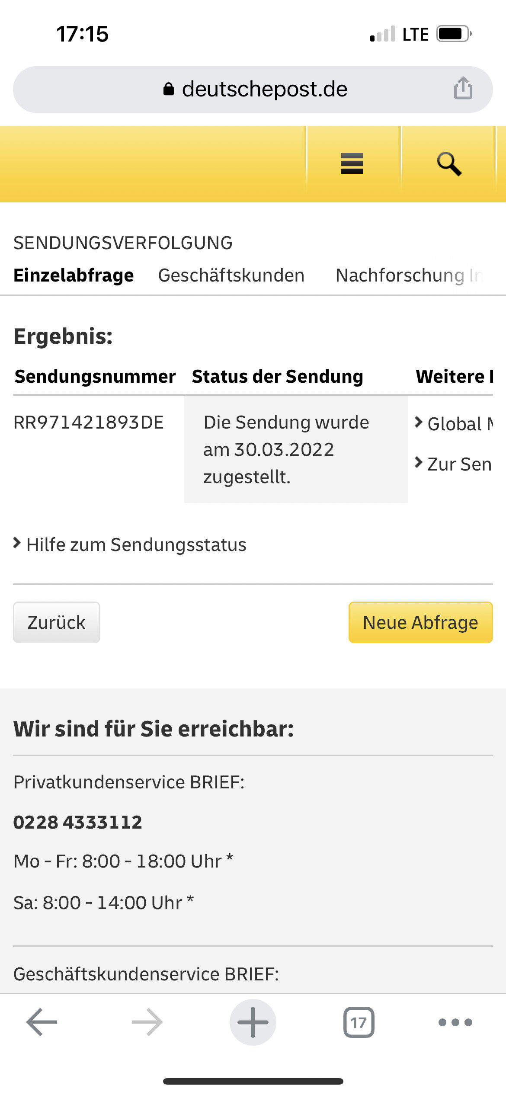
Task: Select the Einzelabfrage tab
Action: (74, 275)
